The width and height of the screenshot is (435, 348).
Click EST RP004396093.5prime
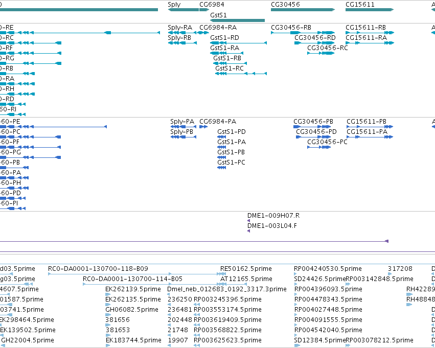[x=328, y=289]
